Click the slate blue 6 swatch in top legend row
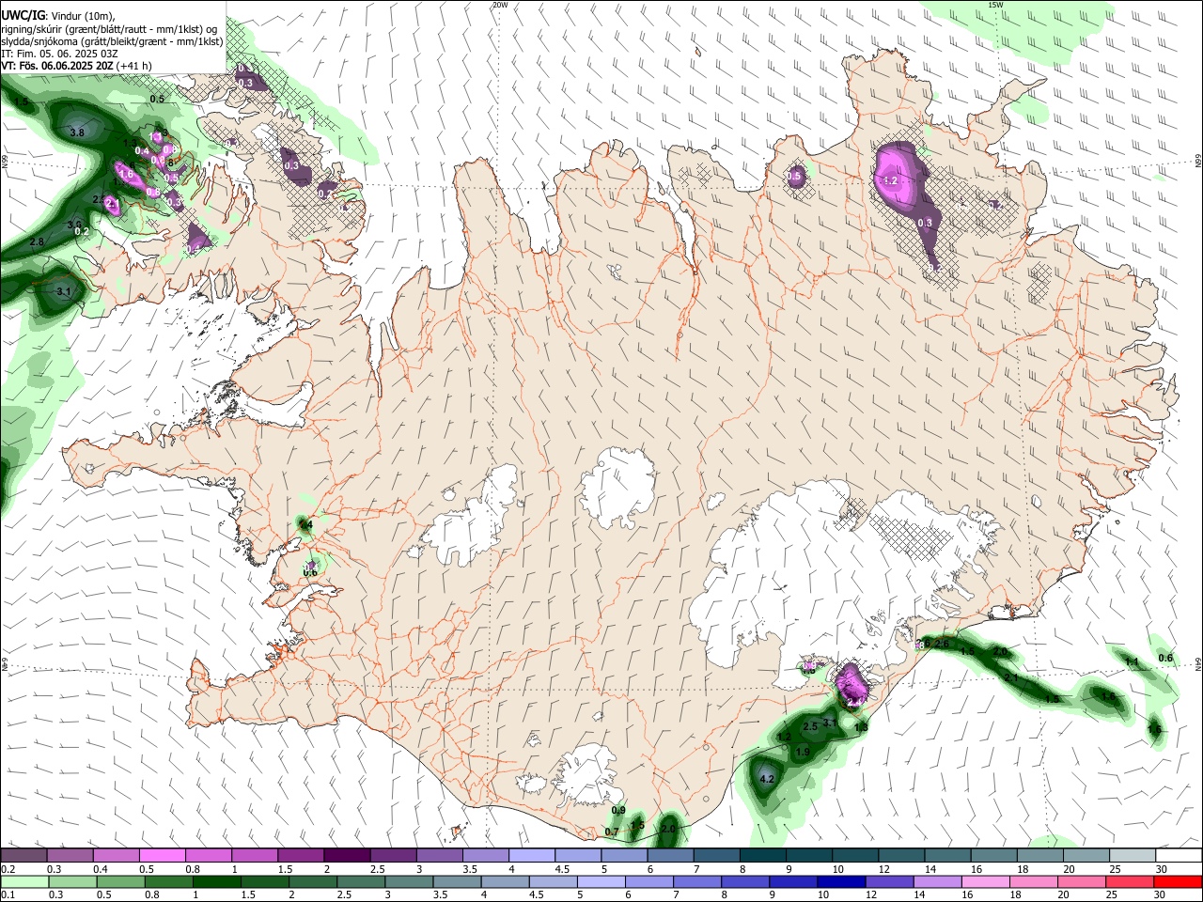Image resolution: width=1203 pixels, height=902 pixels. coord(669,856)
